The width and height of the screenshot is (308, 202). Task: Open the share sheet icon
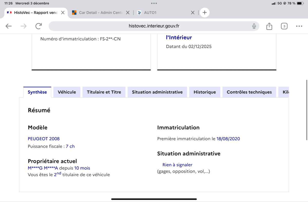269,26
